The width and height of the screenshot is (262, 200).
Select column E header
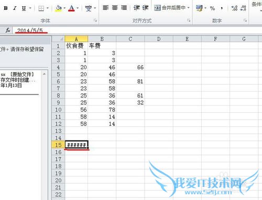(x=187, y=39)
